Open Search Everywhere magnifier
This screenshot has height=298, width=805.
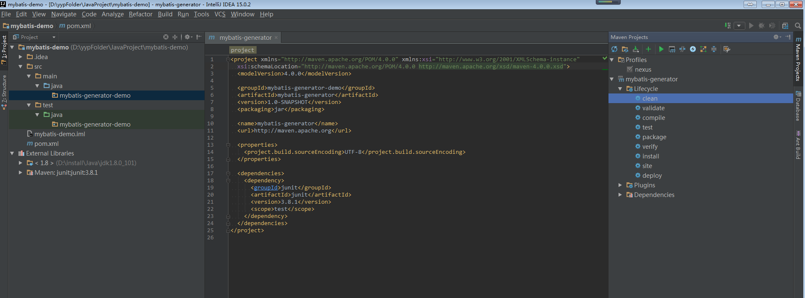pos(798,26)
